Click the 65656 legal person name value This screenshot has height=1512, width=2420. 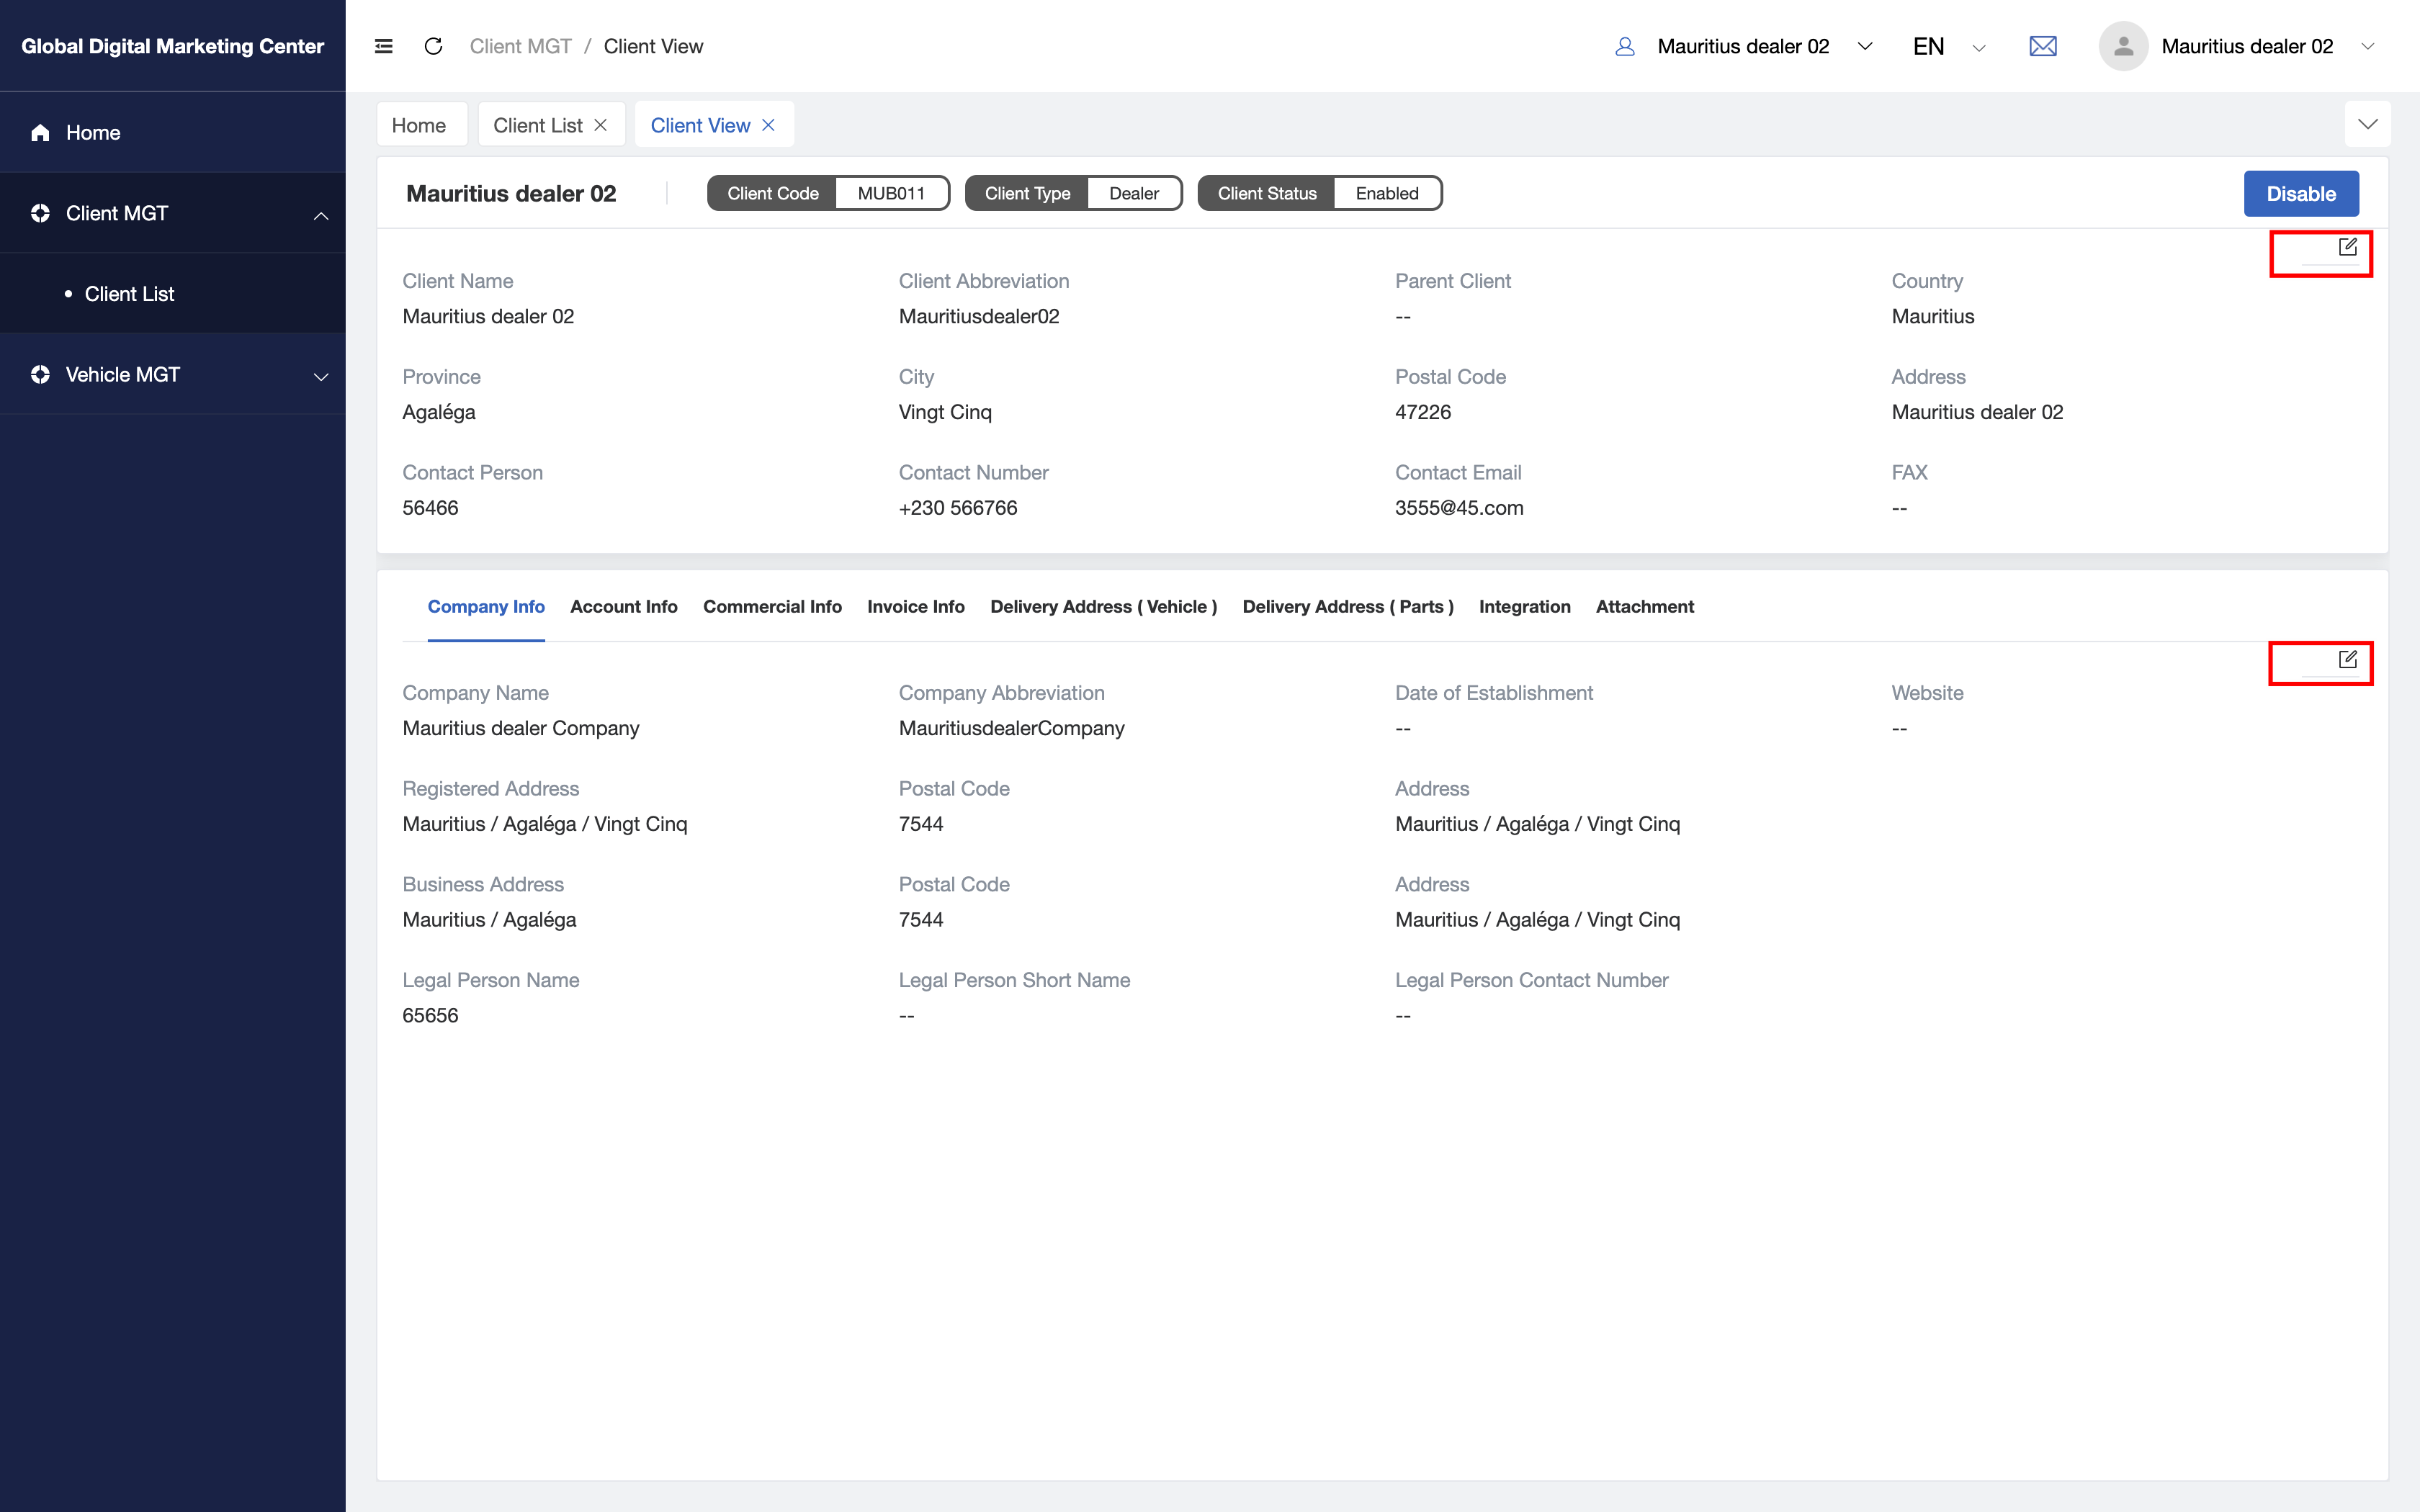click(430, 1015)
